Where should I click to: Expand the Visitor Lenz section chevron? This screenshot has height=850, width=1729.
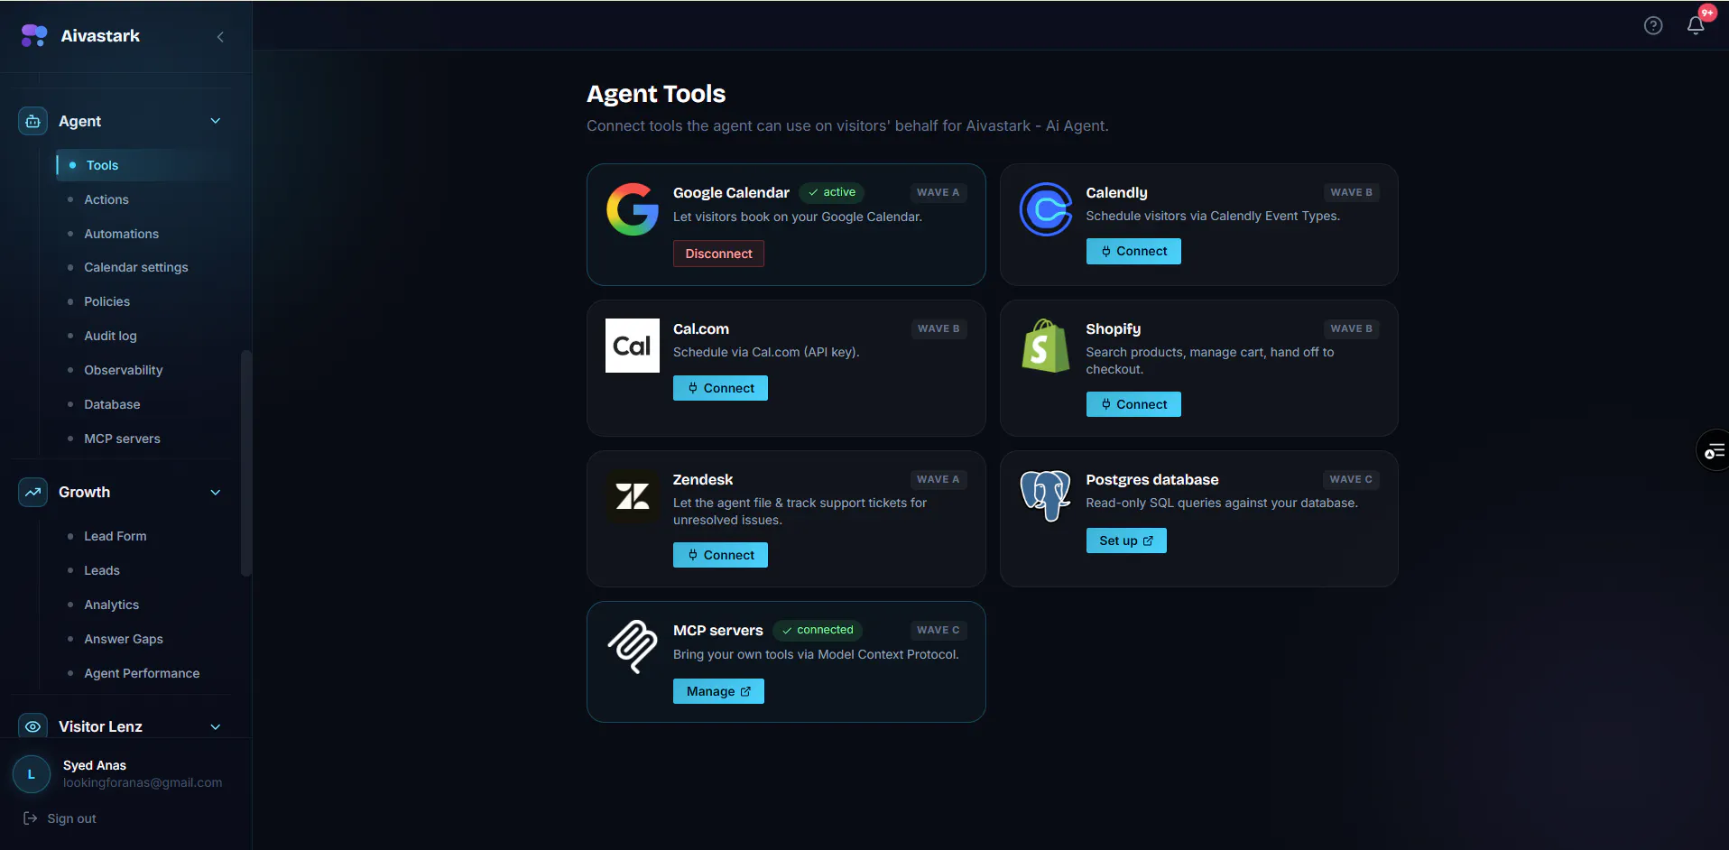pyautogui.click(x=216, y=727)
